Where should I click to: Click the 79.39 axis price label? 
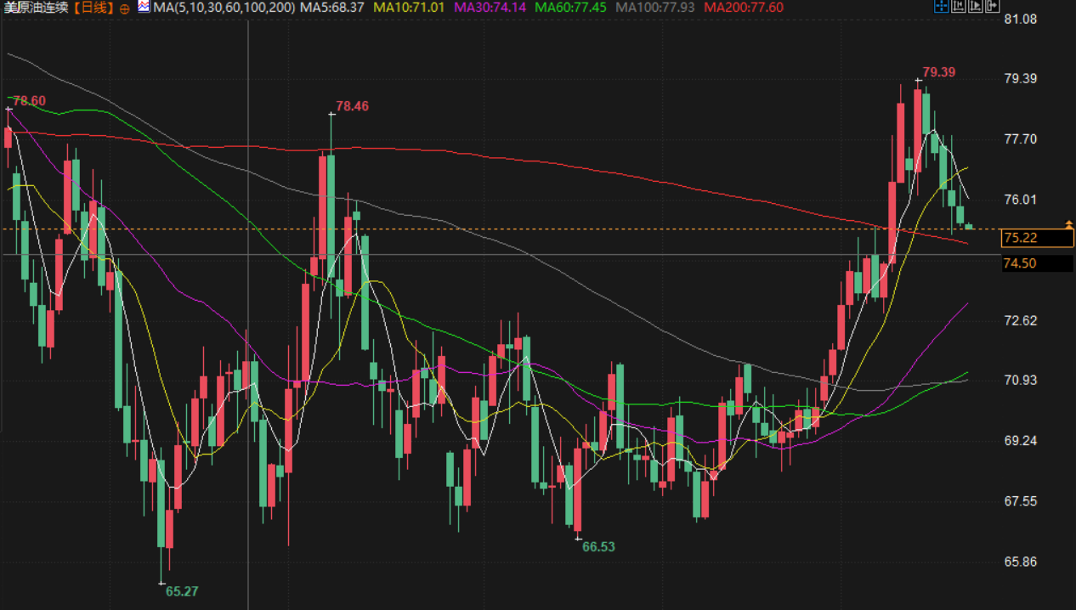click(x=1021, y=78)
